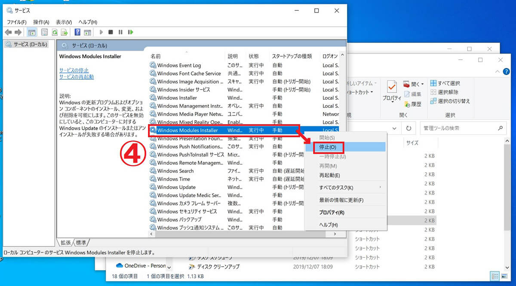The width and height of the screenshot is (516, 286).
Task: Choose 停止(O) in the context menu
Action: pyautogui.click(x=345, y=147)
